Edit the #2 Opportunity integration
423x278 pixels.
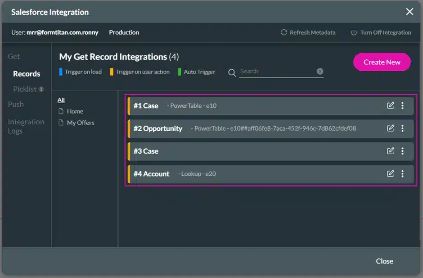click(391, 128)
